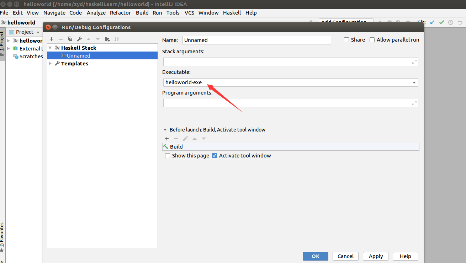Image resolution: width=466 pixels, height=263 pixels.
Task: Uncheck Activate tool window checkbox
Action: [x=215, y=156]
